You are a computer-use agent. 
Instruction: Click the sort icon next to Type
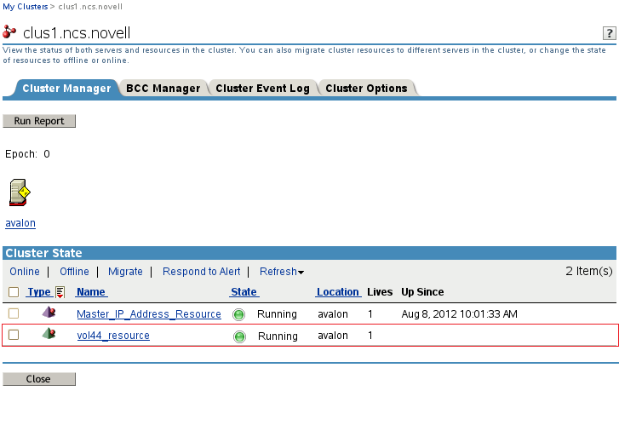60,292
